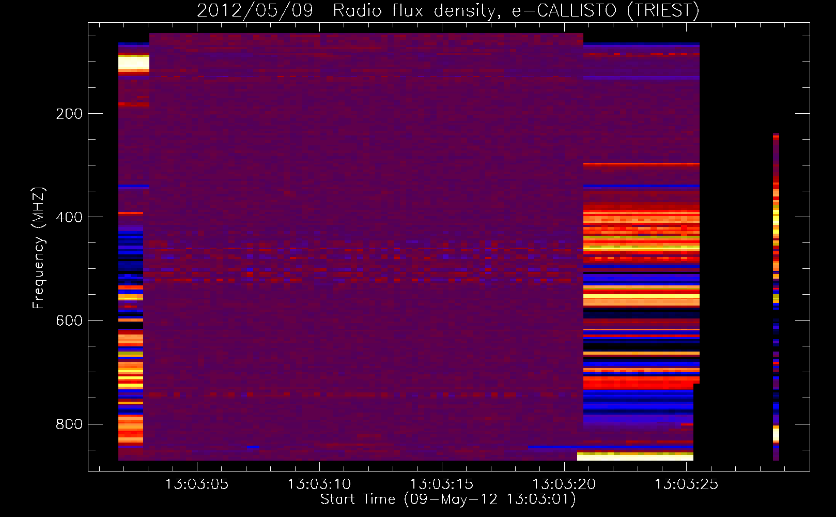
Task: Click the 'Frequency (MHZ)' axis label
Action: pyautogui.click(x=39, y=248)
